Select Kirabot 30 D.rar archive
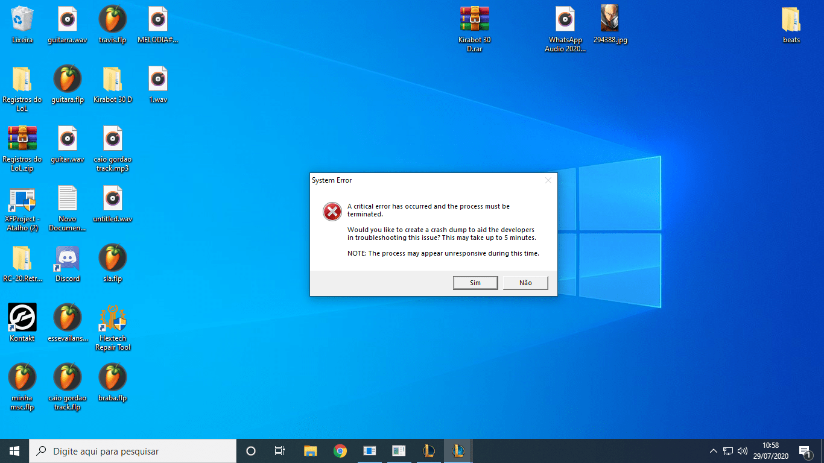Screen dimensions: 824x463 475,29
